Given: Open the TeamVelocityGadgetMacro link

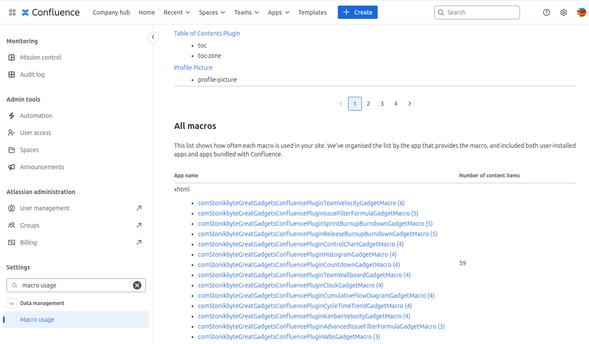Looking at the screenshot, I should [x=301, y=203].
